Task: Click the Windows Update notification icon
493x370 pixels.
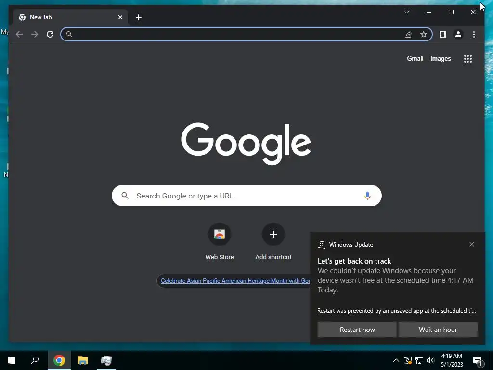Action: [321, 245]
